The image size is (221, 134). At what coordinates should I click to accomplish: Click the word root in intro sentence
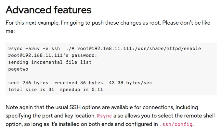click(x=155, y=23)
